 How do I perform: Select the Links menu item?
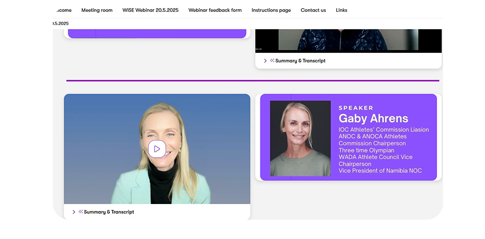click(x=341, y=10)
